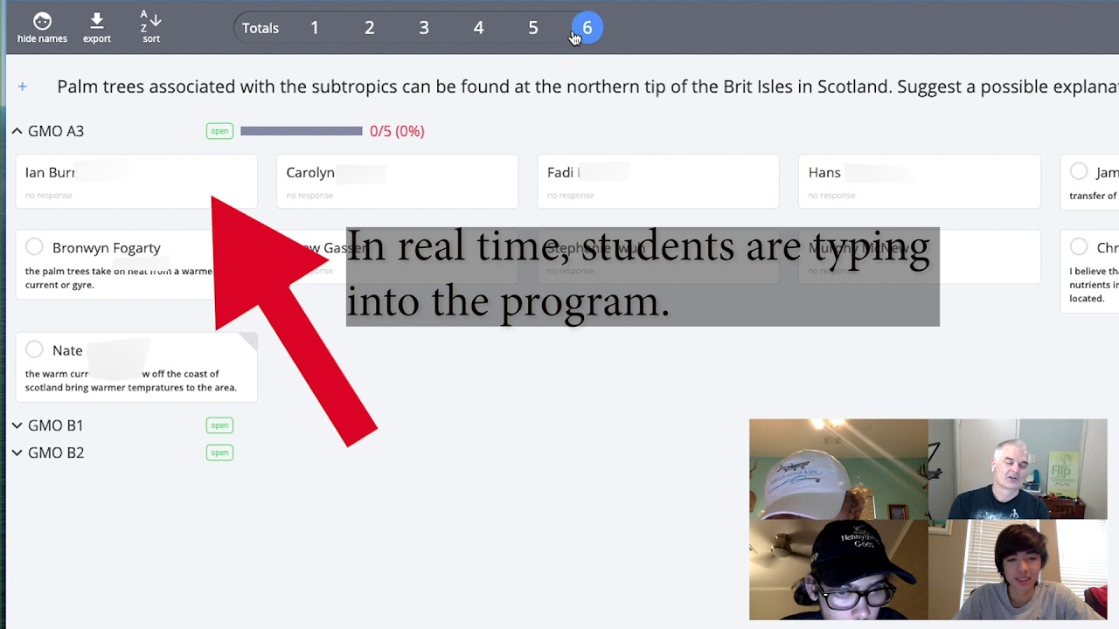Select the circle on the Jam card
Screen dimensions: 1119x629
pos(1079,171)
